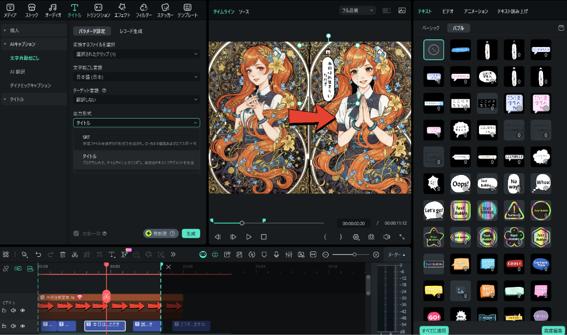The image size is (567, 335).
Task: Select the Oops! speech bubble thumbnail
Action: pyautogui.click(x=460, y=183)
